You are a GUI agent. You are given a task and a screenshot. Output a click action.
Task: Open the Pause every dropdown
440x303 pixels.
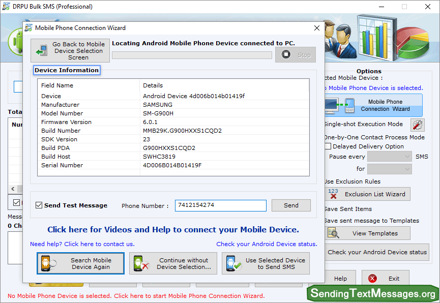(x=390, y=157)
